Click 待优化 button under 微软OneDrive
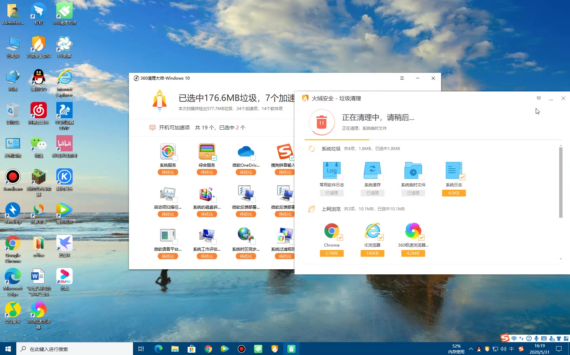570x355 pixels. [x=246, y=172]
